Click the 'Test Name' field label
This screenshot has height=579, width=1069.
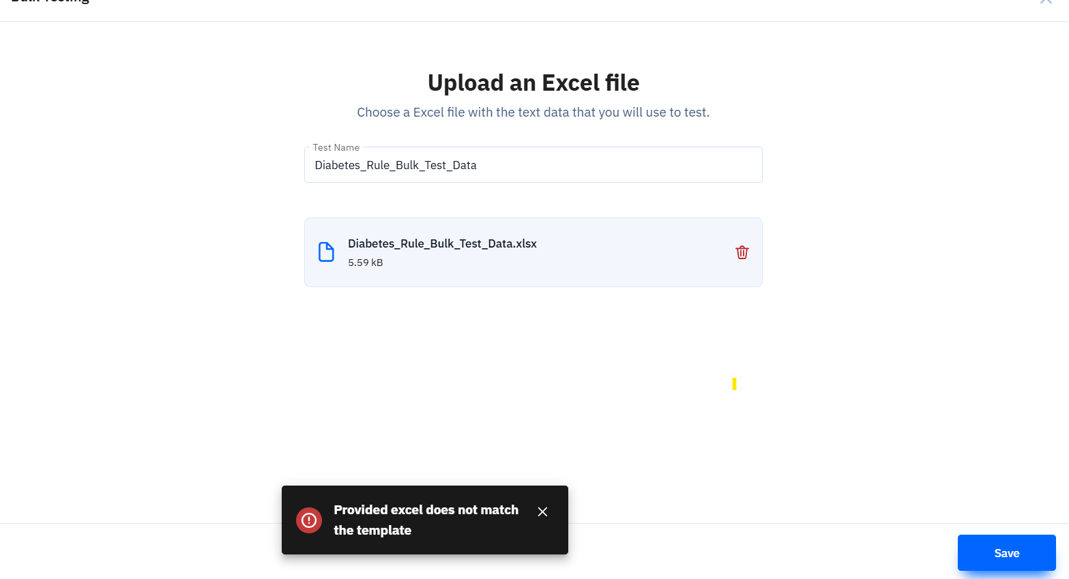click(x=336, y=147)
